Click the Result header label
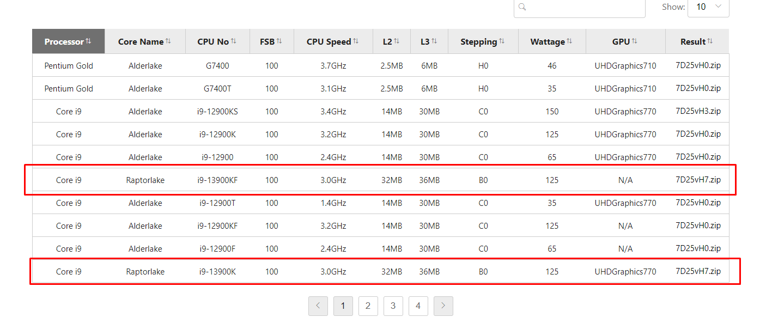Viewport: 760px width, 317px height. click(x=693, y=42)
